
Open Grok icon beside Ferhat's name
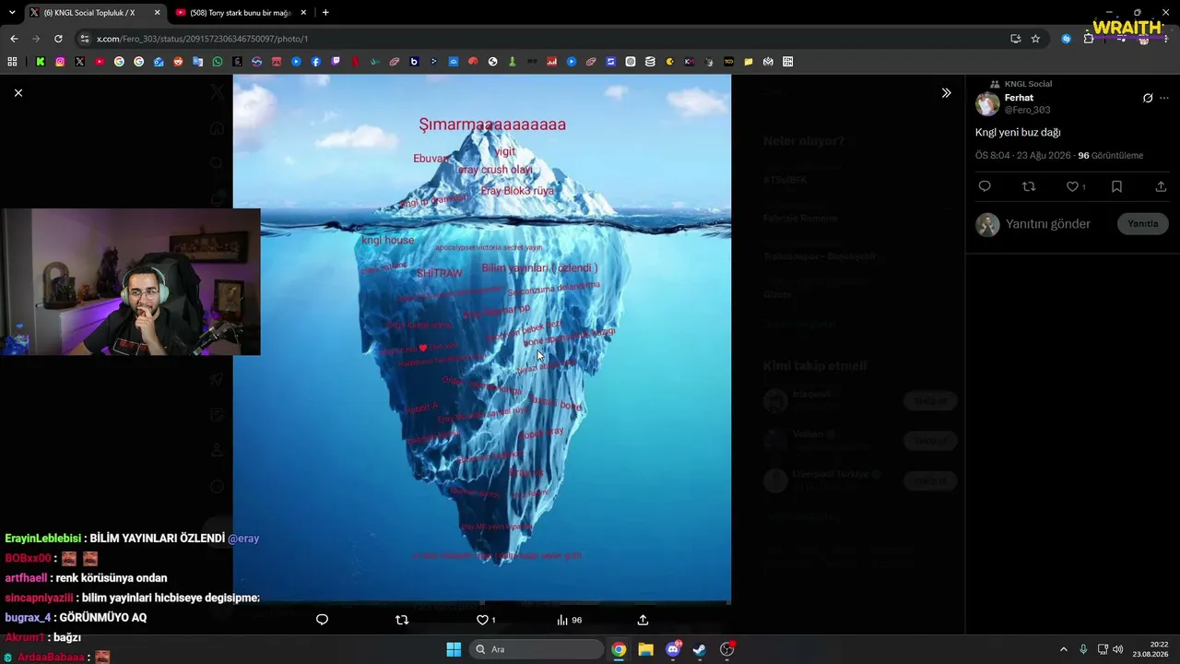tap(1148, 98)
